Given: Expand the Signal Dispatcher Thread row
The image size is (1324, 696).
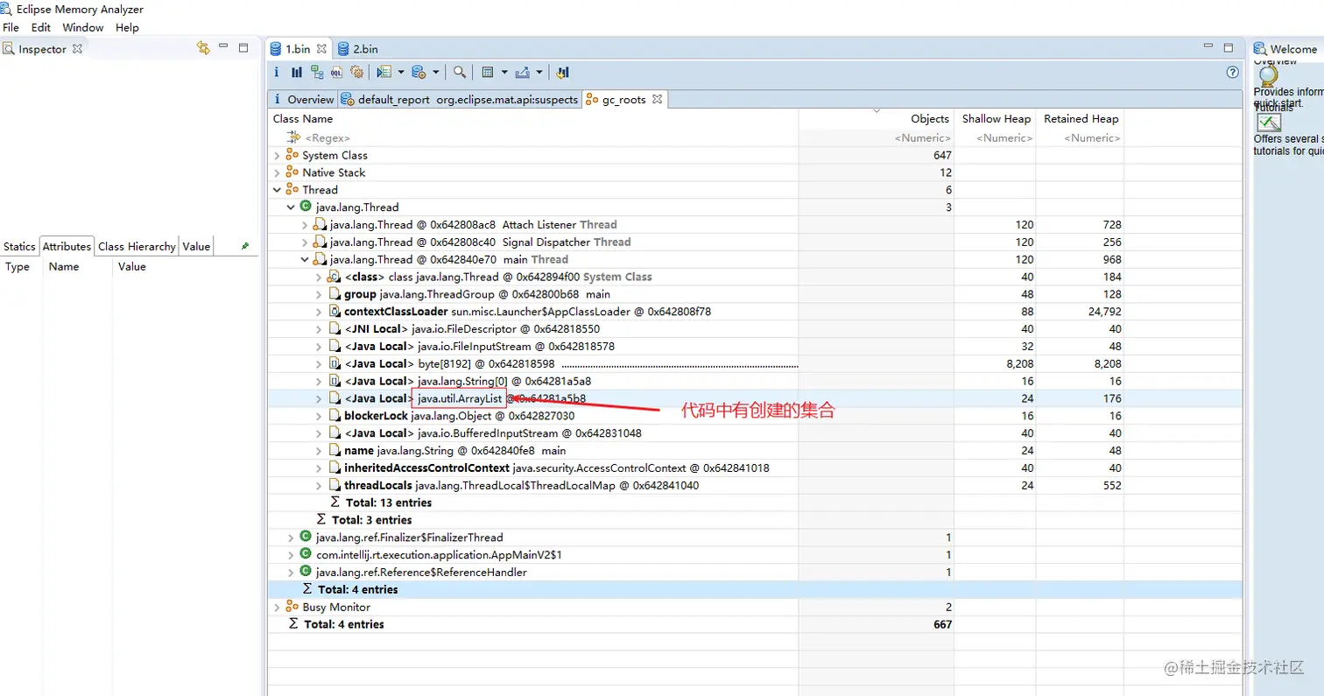Looking at the screenshot, I should [x=305, y=243].
